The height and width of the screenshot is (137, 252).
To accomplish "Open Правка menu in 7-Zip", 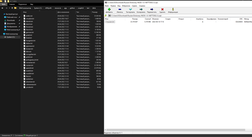I will point(113,6).
